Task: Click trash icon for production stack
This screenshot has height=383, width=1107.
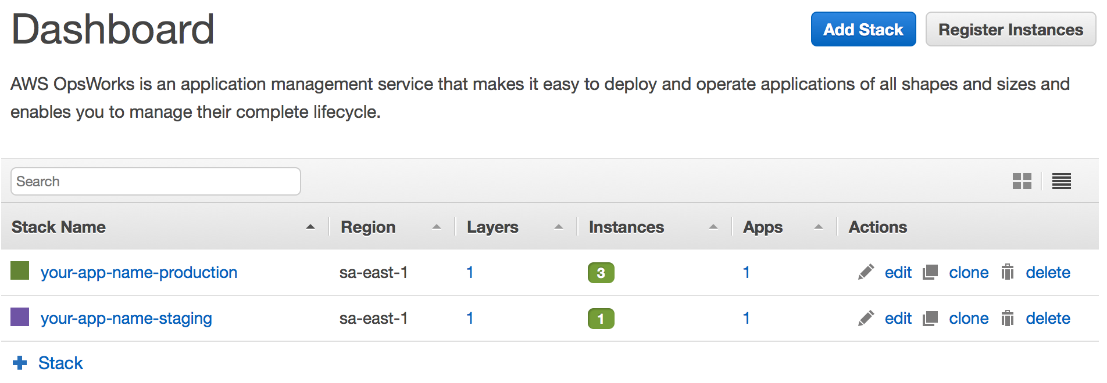Action: coord(1008,272)
